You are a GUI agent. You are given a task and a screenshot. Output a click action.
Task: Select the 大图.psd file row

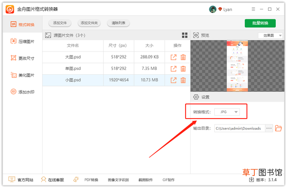[116, 57]
